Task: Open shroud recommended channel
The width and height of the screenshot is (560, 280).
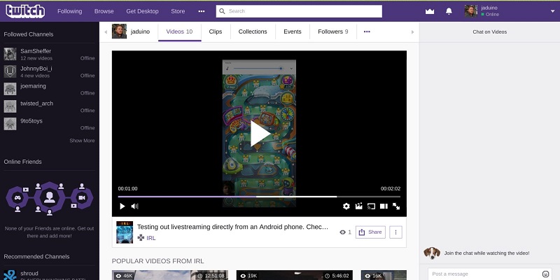Action: pyautogui.click(x=49, y=274)
